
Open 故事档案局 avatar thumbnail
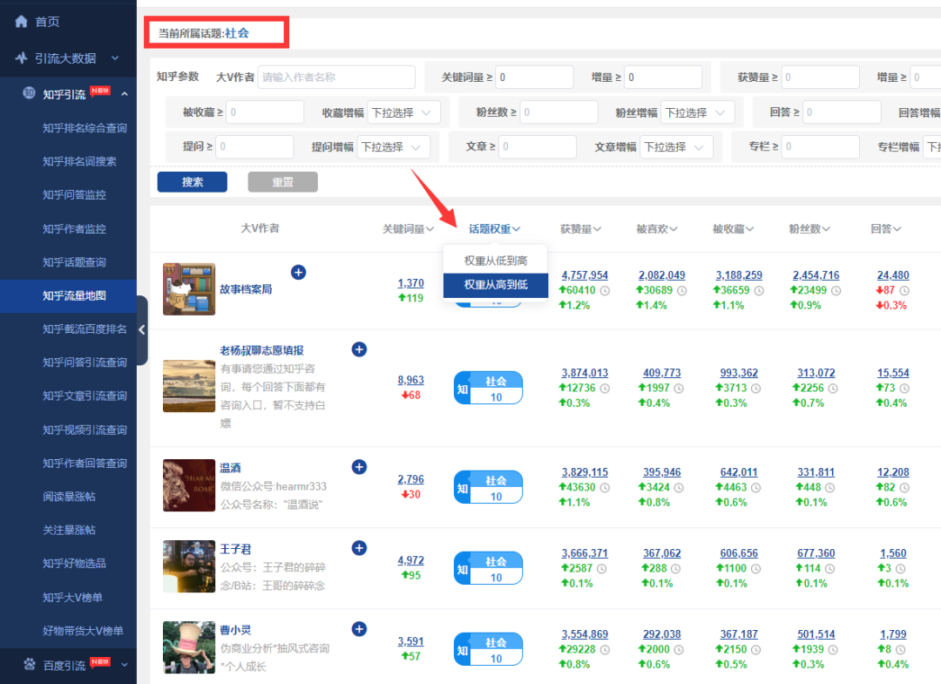coord(189,289)
